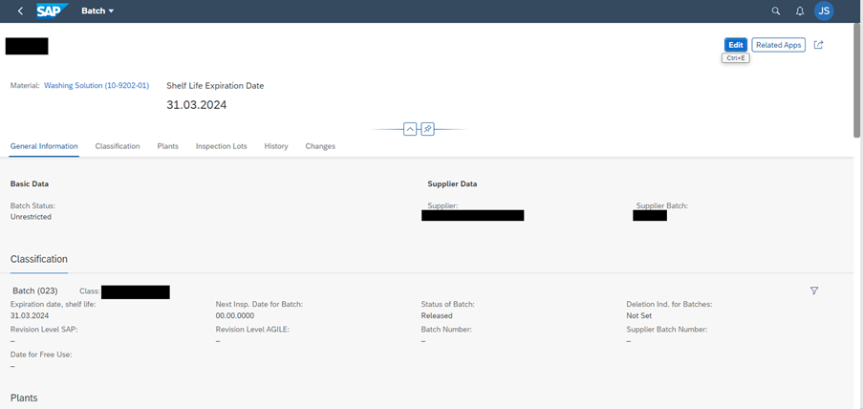Open the search icon in header
Screen dimensions: 863x409
pyautogui.click(x=776, y=11)
